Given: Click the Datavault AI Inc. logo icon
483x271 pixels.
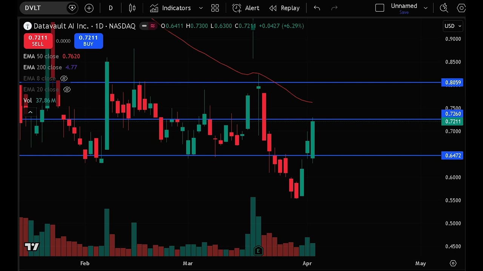Looking at the screenshot, I should 27,26.
